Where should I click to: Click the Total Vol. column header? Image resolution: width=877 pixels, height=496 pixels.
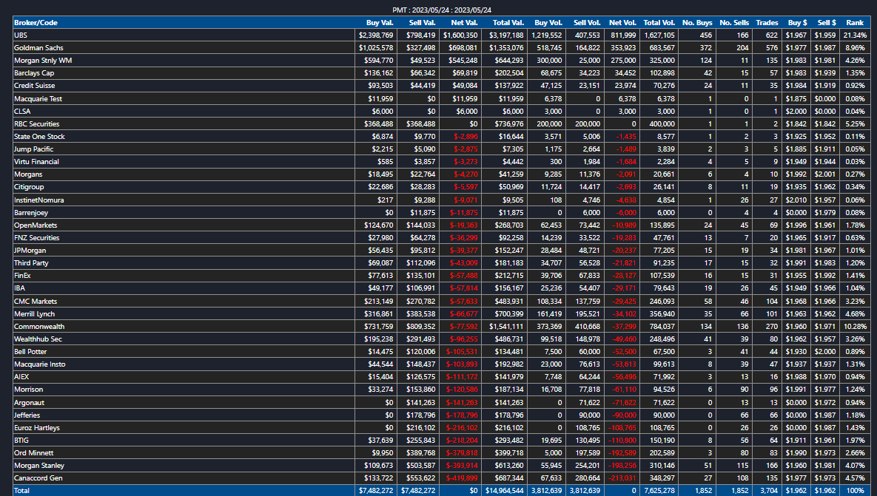click(x=659, y=23)
